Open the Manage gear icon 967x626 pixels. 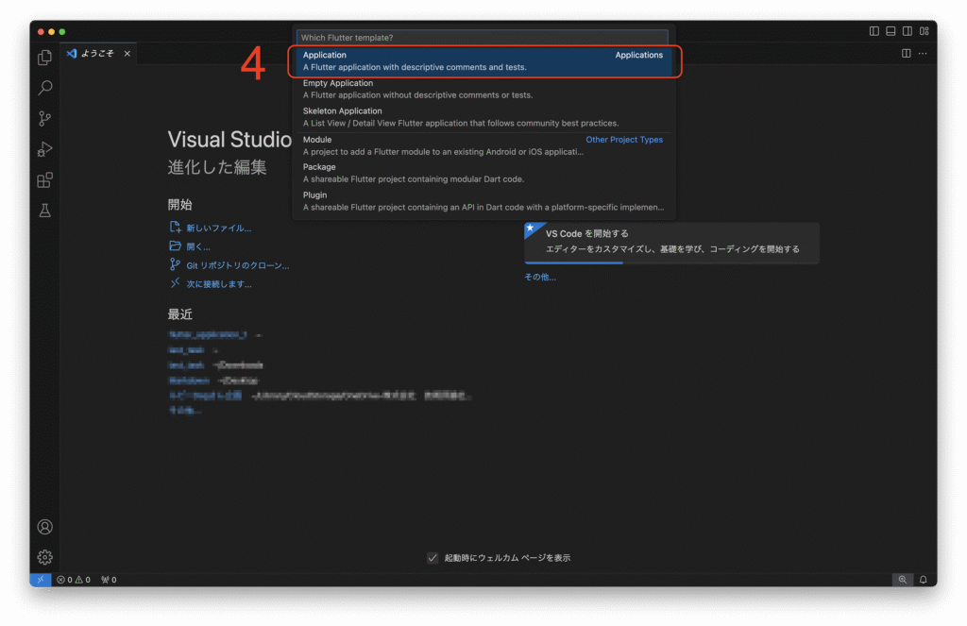tap(44, 557)
